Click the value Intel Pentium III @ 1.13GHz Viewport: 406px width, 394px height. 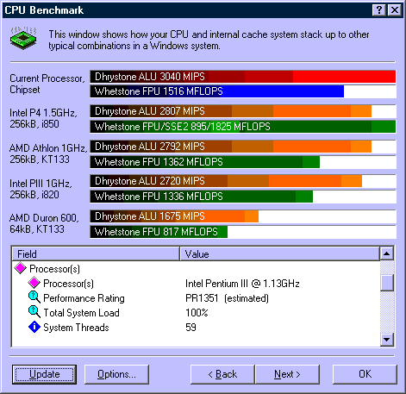point(242,284)
